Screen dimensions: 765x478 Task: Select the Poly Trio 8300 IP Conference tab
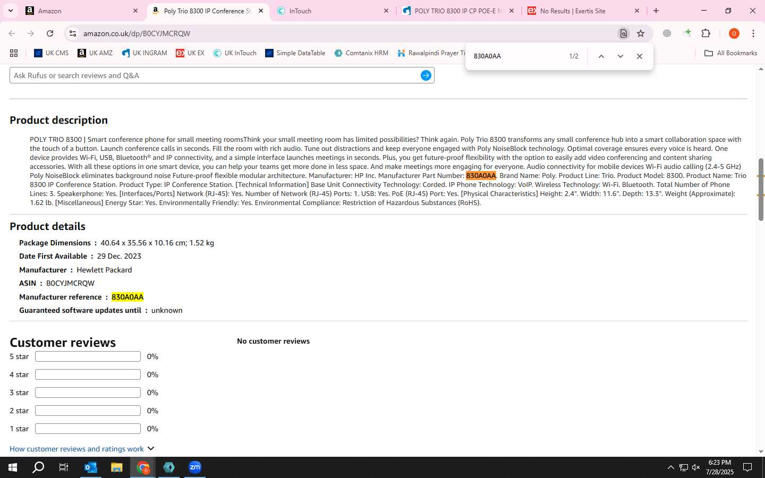tap(208, 11)
